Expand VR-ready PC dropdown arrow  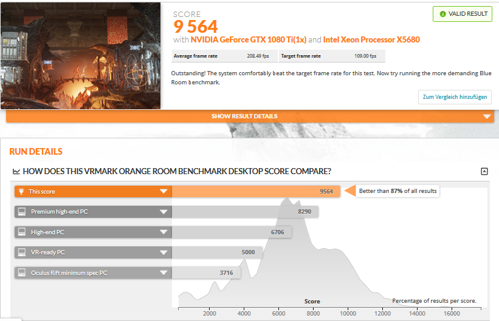(163, 252)
